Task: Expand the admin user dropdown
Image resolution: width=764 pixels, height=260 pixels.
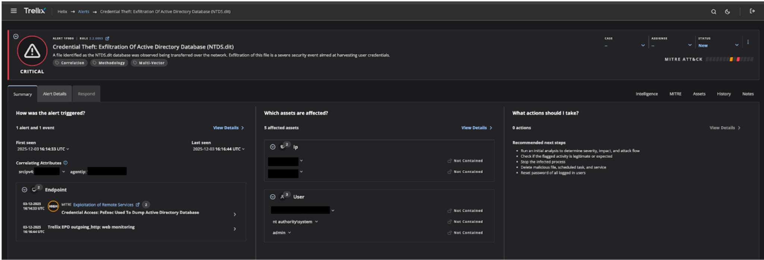Action: pos(289,232)
